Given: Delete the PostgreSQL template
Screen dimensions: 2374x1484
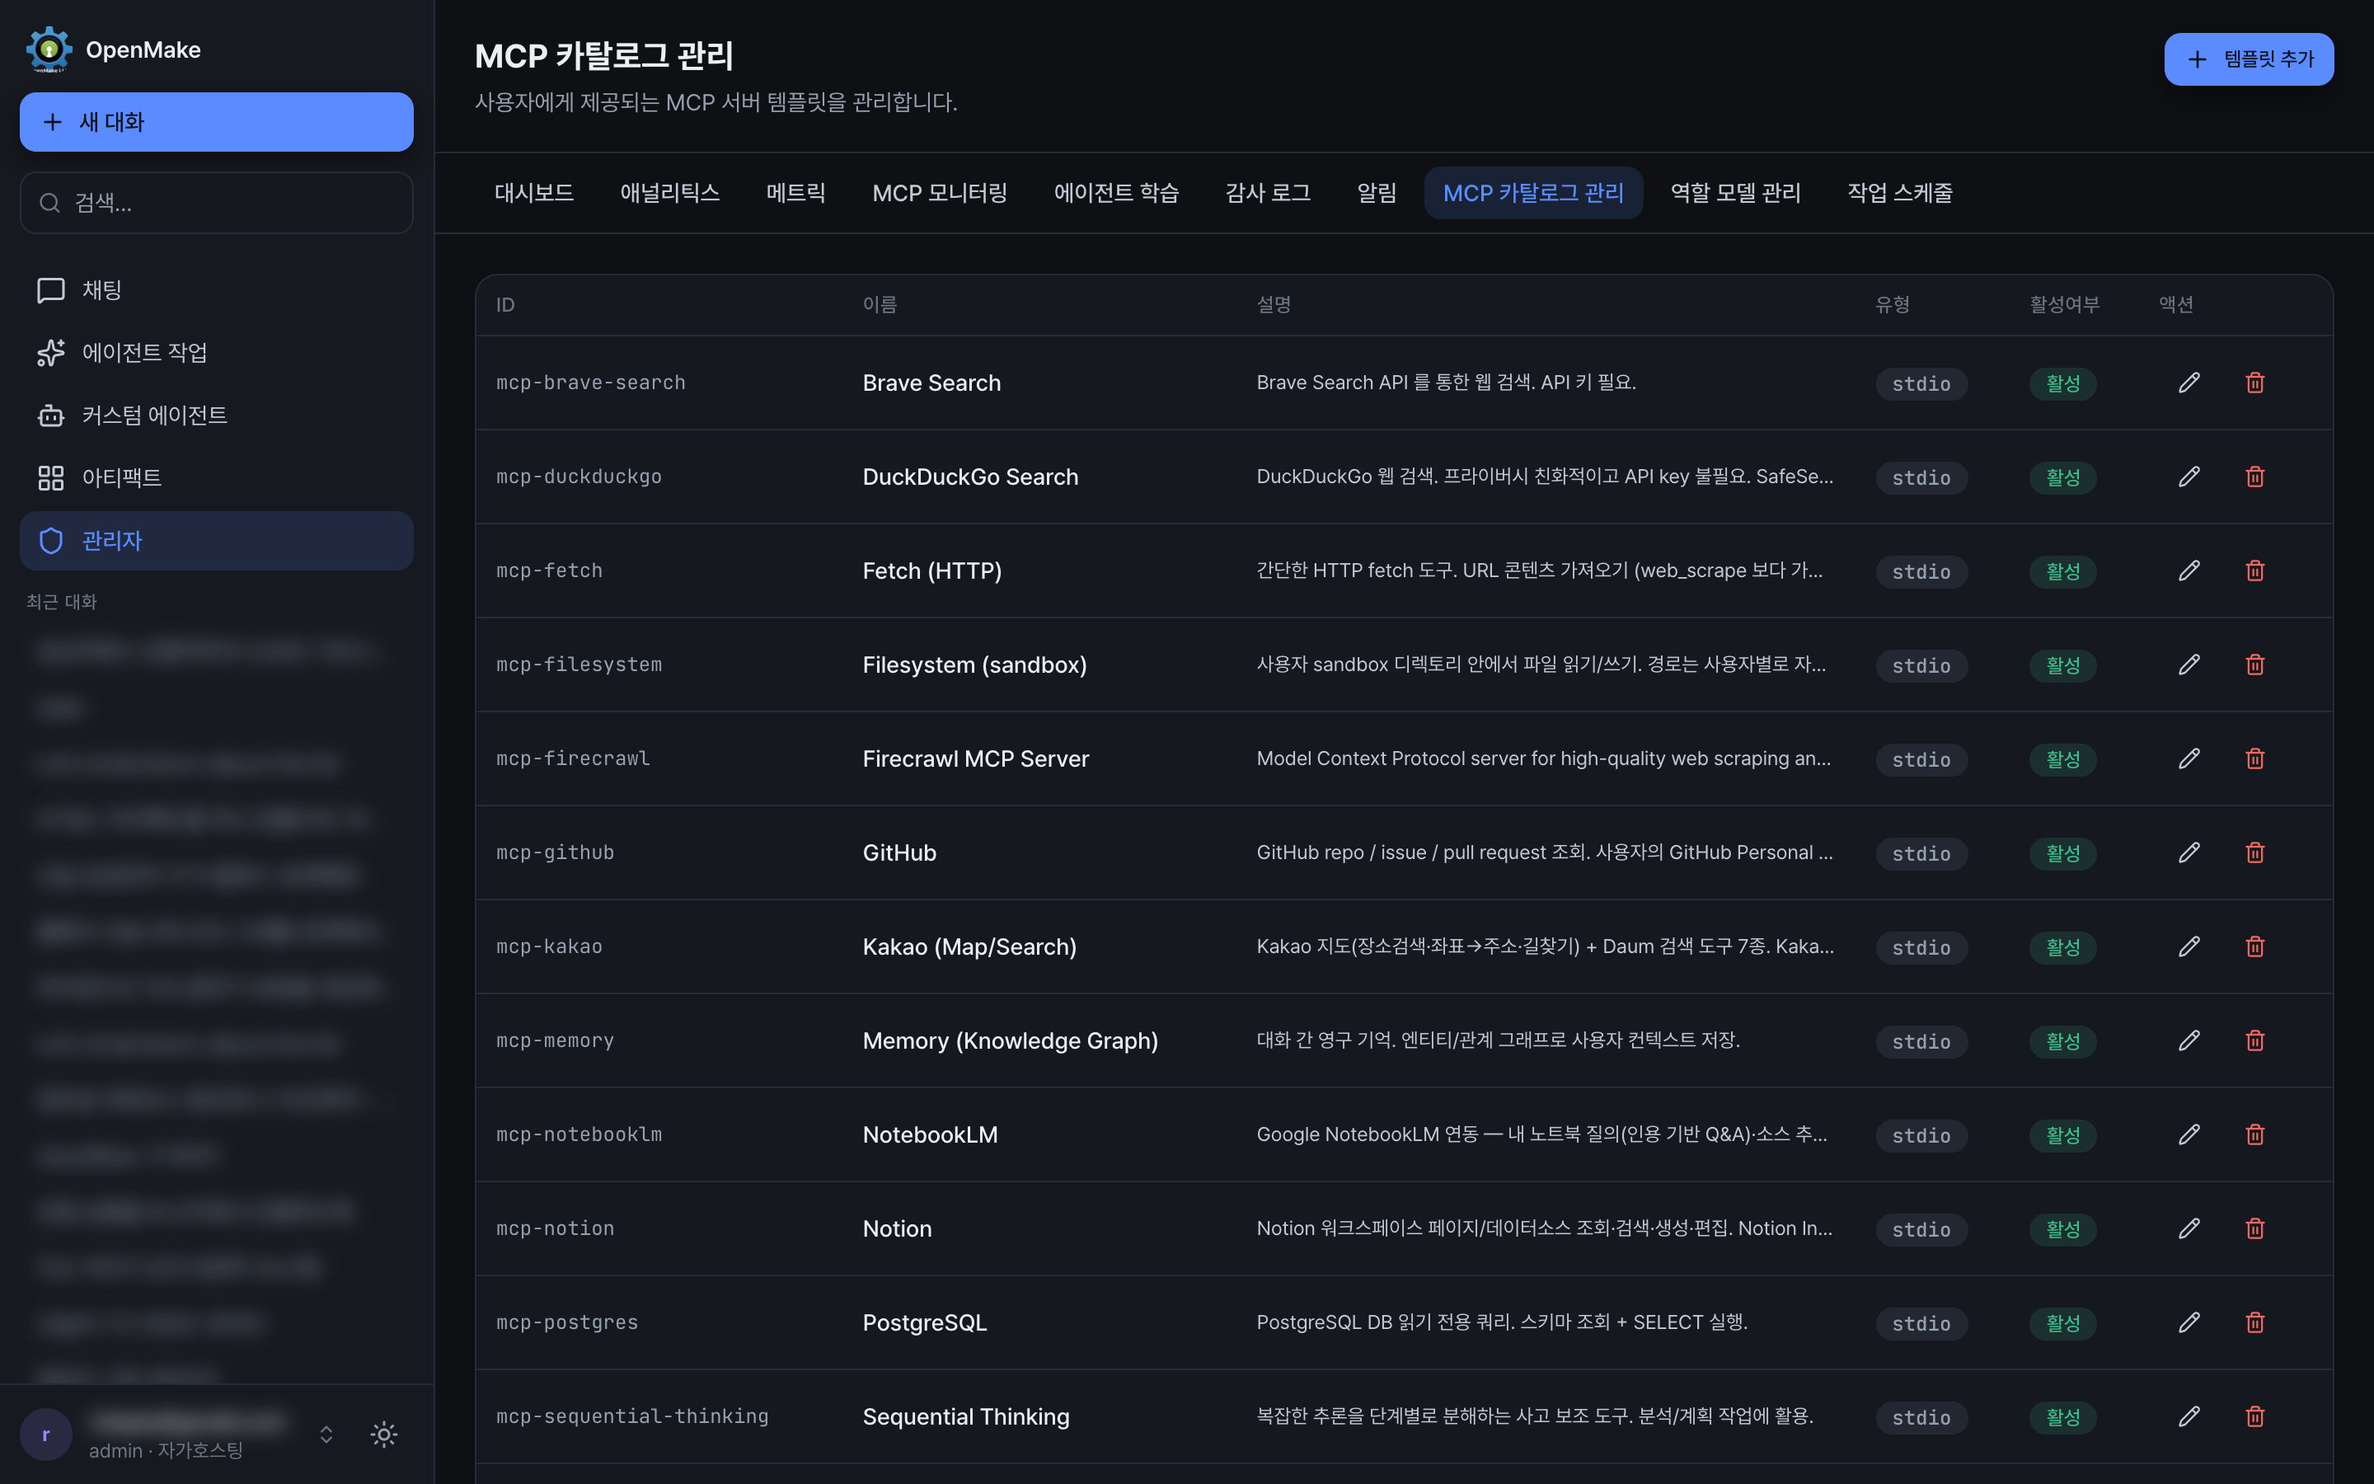Looking at the screenshot, I should (x=2254, y=1323).
